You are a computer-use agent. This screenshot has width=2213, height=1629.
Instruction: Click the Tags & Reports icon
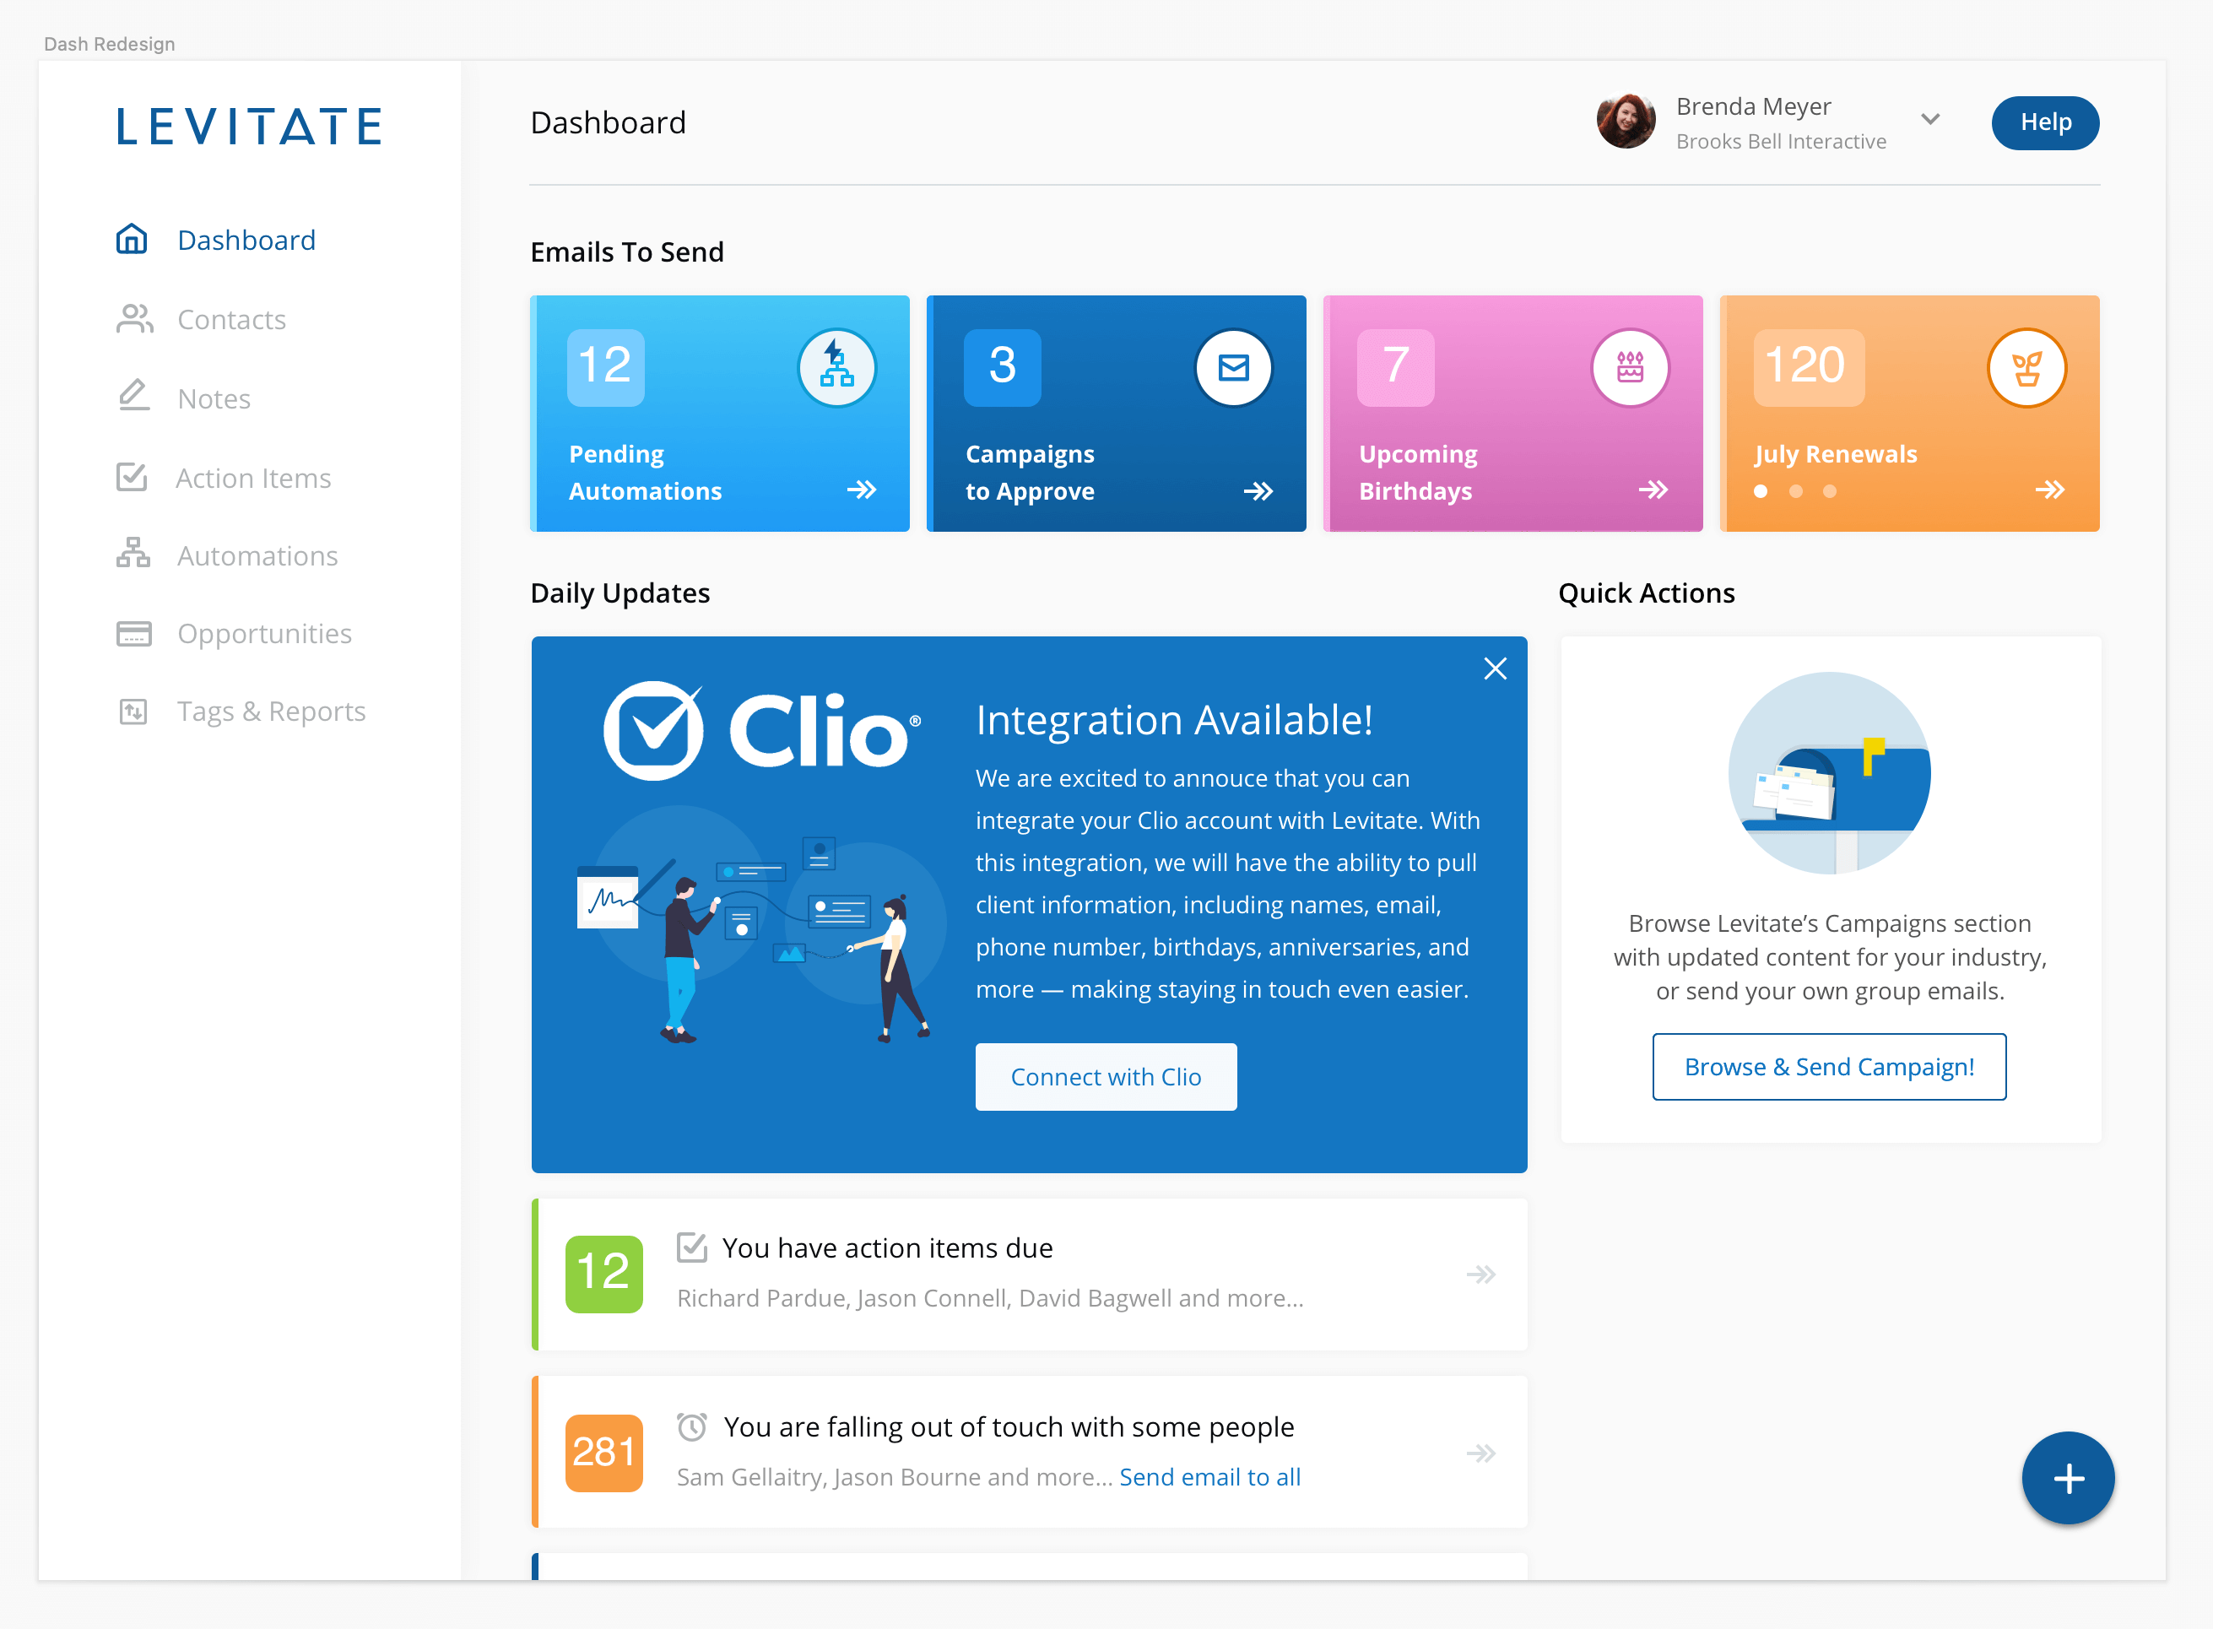(133, 711)
